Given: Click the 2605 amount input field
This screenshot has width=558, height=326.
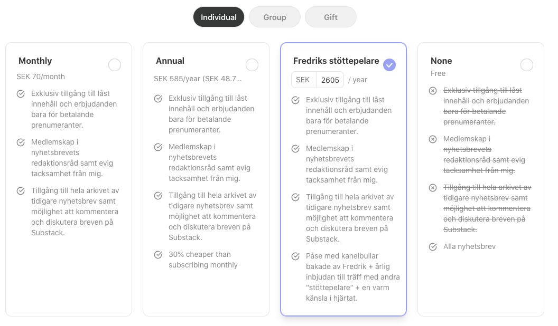Looking at the screenshot, I should click(x=330, y=80).
